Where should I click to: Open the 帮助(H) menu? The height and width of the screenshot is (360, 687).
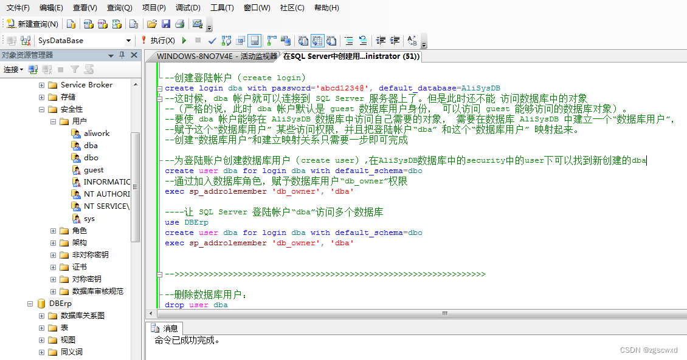pyautogui.click(x=326, y=8)
